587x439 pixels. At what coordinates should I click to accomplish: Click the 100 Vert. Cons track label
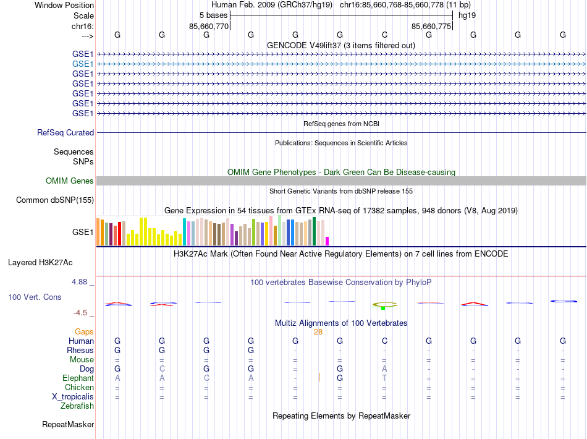click(35, 297)
